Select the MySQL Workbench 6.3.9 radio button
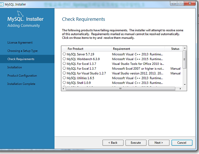Viewport: 199px width, 154px height. 64,59
